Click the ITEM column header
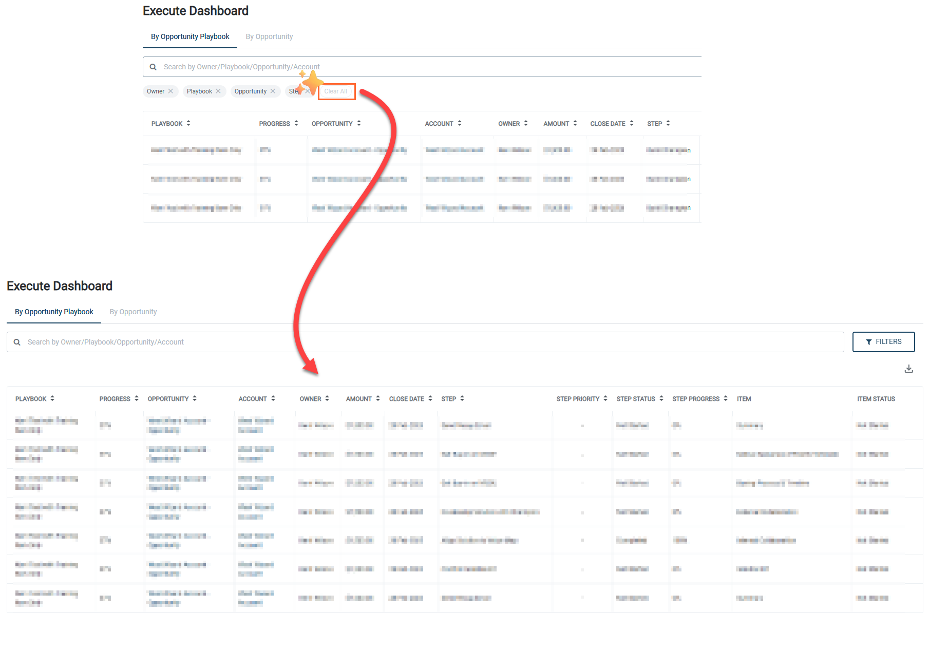This screenshot has height=669, width=929. coord(744,399)
